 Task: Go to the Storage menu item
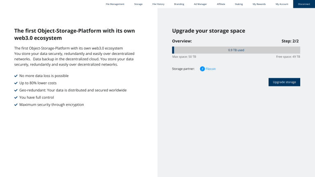(138, 4)
